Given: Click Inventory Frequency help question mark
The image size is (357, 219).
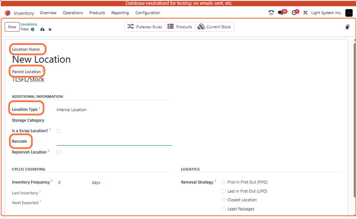Looking at the screenshot, I should 52,181.
